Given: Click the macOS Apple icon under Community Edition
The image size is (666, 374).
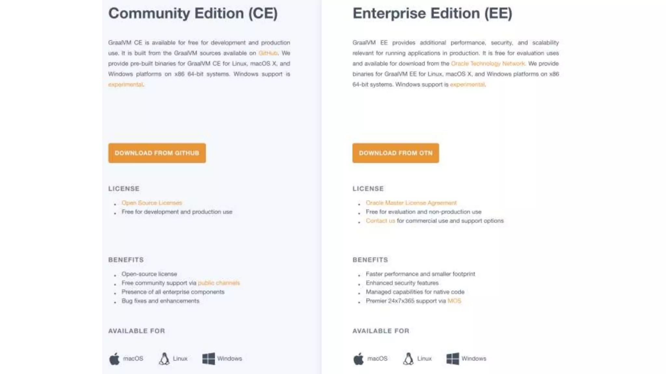Looking at the screenshot, I should [x=114, y=359].
